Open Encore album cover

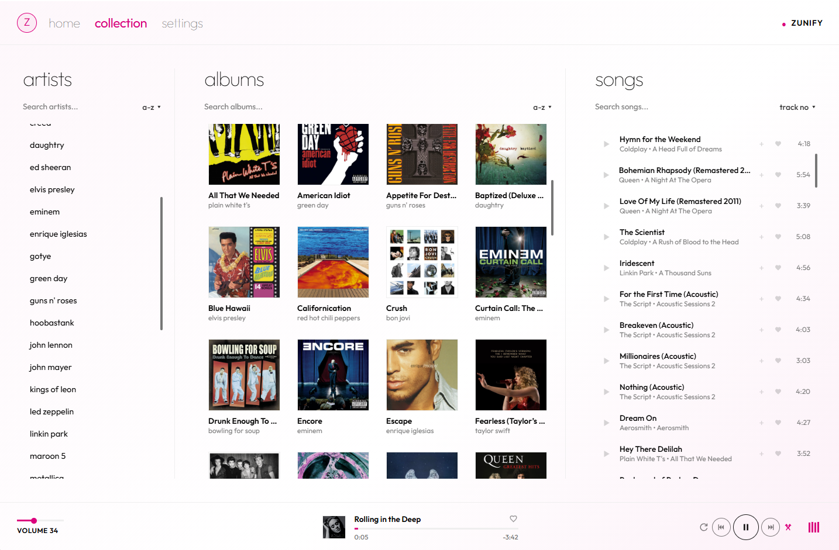pyautogui.click(x=333, y=375)
